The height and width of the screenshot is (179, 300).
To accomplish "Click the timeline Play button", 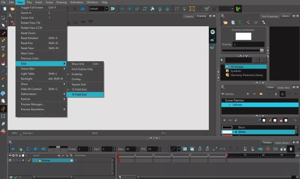I will pos(13,149).
